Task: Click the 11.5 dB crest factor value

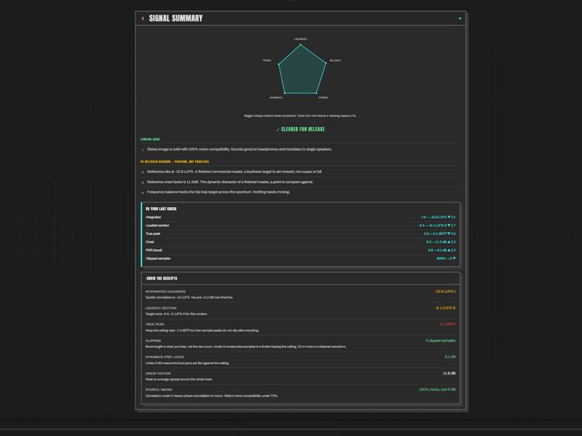Action: (x=449, y=374)
